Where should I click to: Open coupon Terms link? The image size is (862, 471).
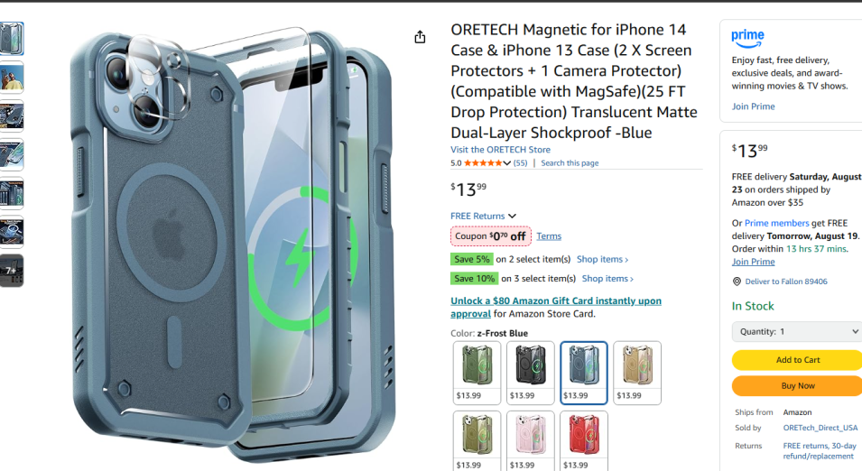549,235
